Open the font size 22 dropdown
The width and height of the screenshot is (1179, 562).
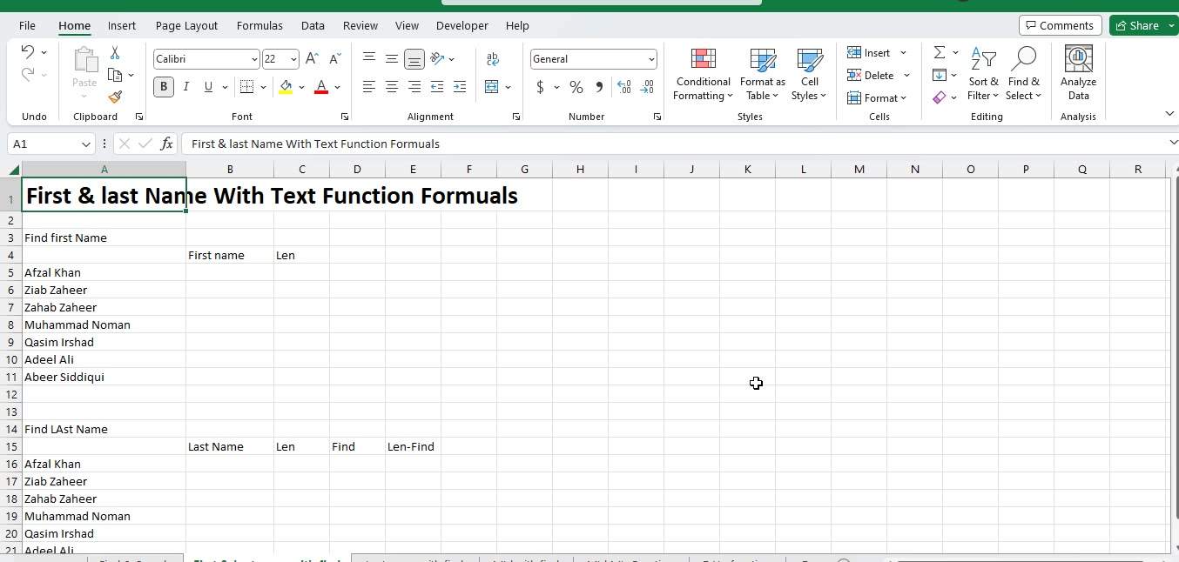pos(293,59)
